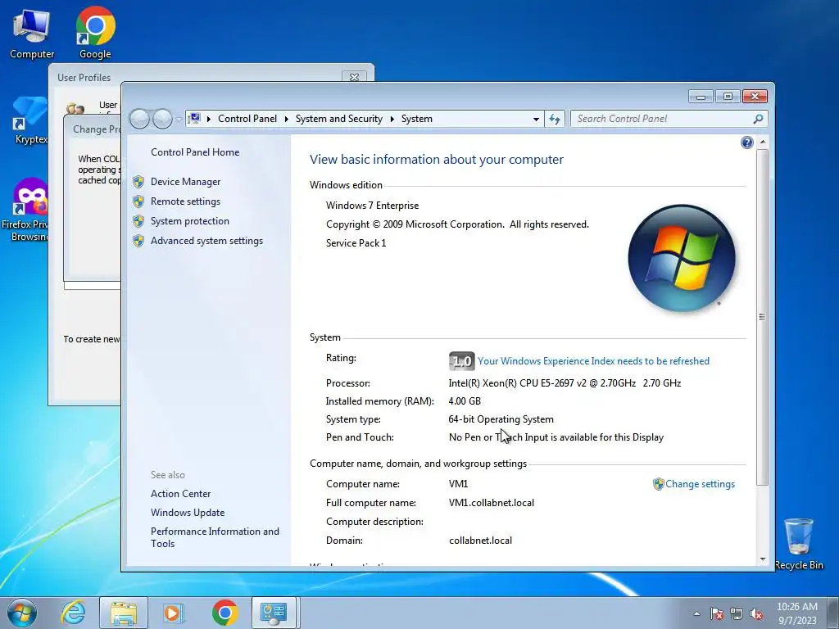839x629 pixels.
Task: Open System protection link
Action: point(189,221)
